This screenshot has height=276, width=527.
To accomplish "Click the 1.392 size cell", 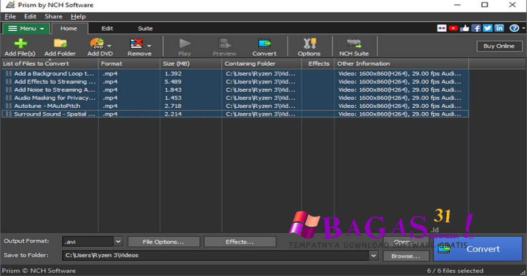I will (173, 73).
